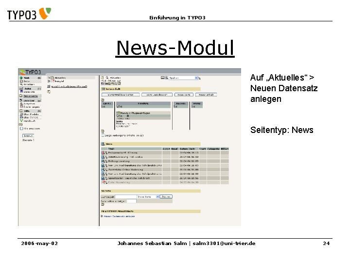Collapse the Datei section in module menu

[x=39, y=89]
